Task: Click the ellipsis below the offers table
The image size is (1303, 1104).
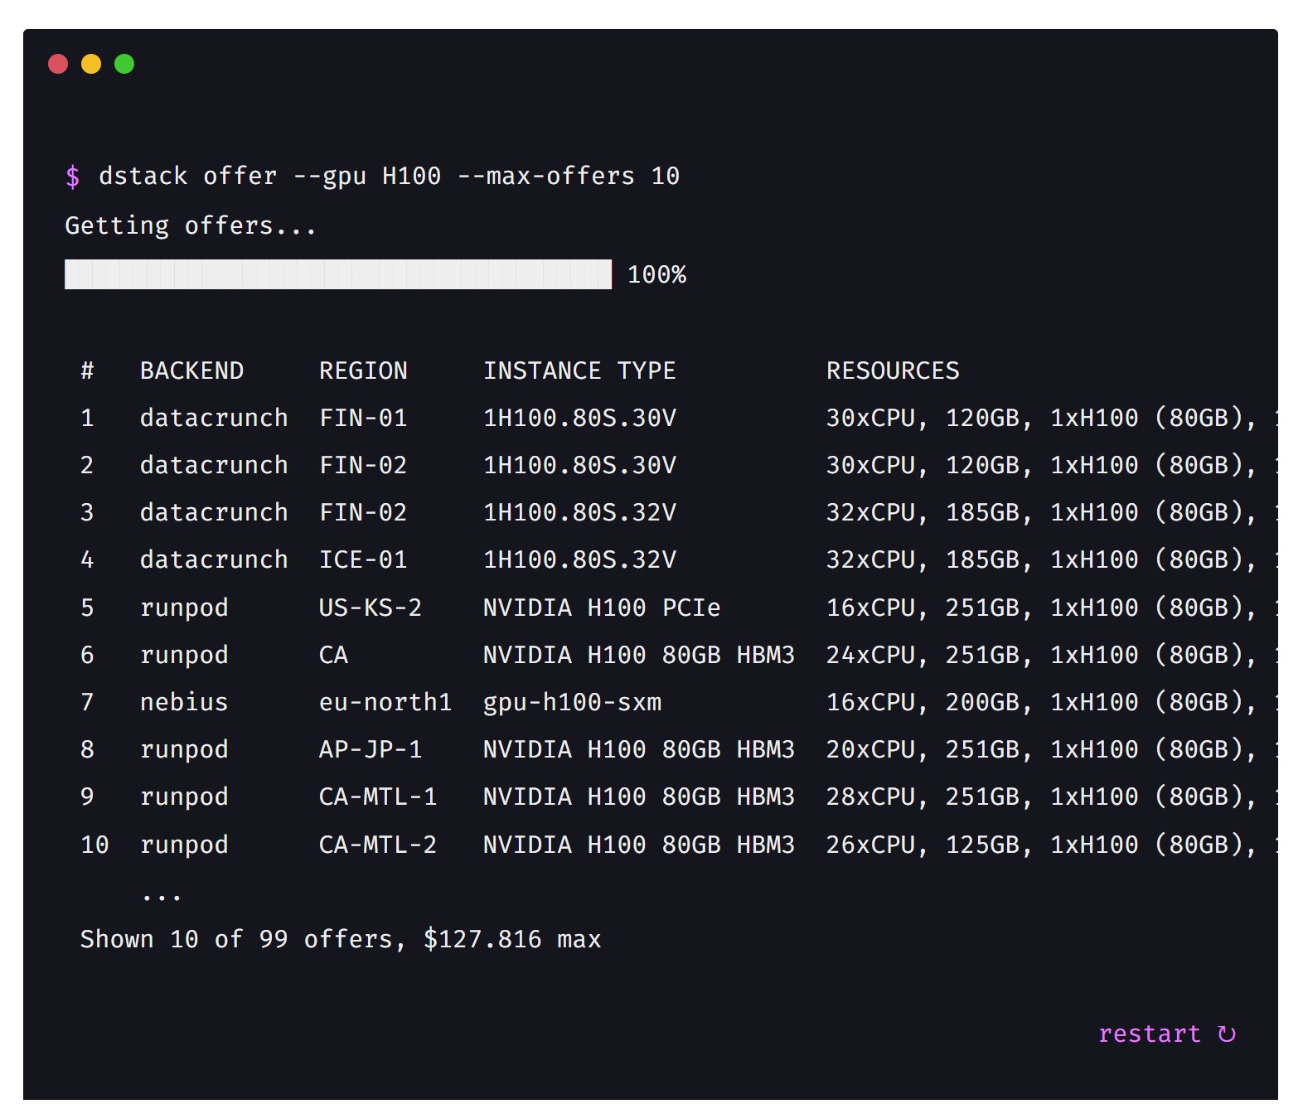Action: tap(161, 897)
